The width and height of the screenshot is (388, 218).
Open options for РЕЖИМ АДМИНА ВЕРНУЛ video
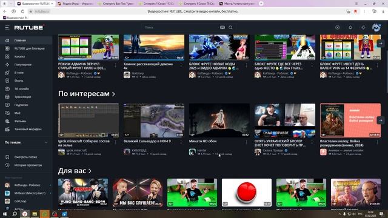point(115,65)
